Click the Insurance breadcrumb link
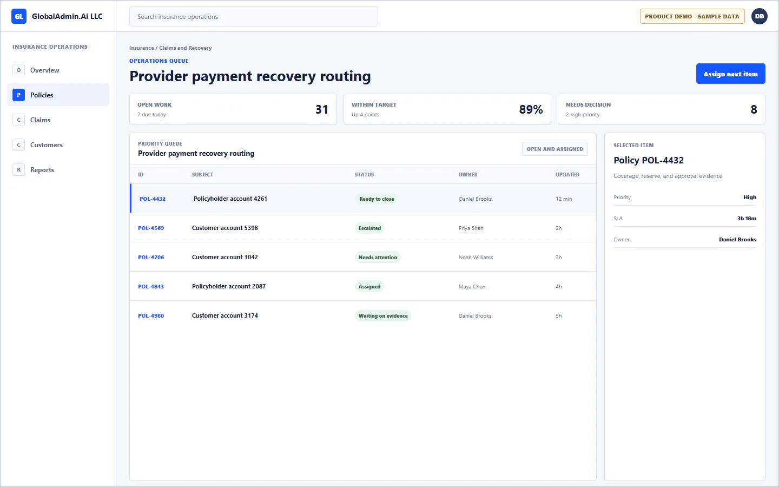The width and height of the screenshot is (779, 487). click(141, 48)
